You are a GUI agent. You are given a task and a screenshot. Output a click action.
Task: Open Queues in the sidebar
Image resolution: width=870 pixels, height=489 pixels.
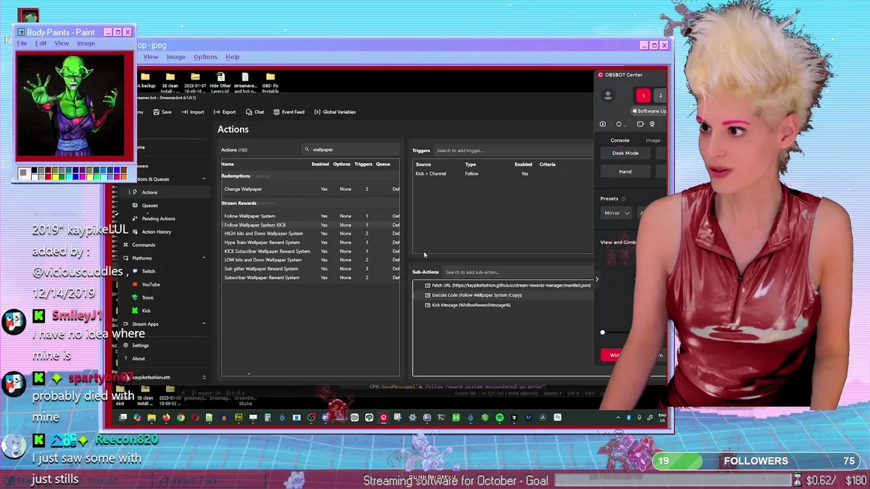click(x=150, y=205)
